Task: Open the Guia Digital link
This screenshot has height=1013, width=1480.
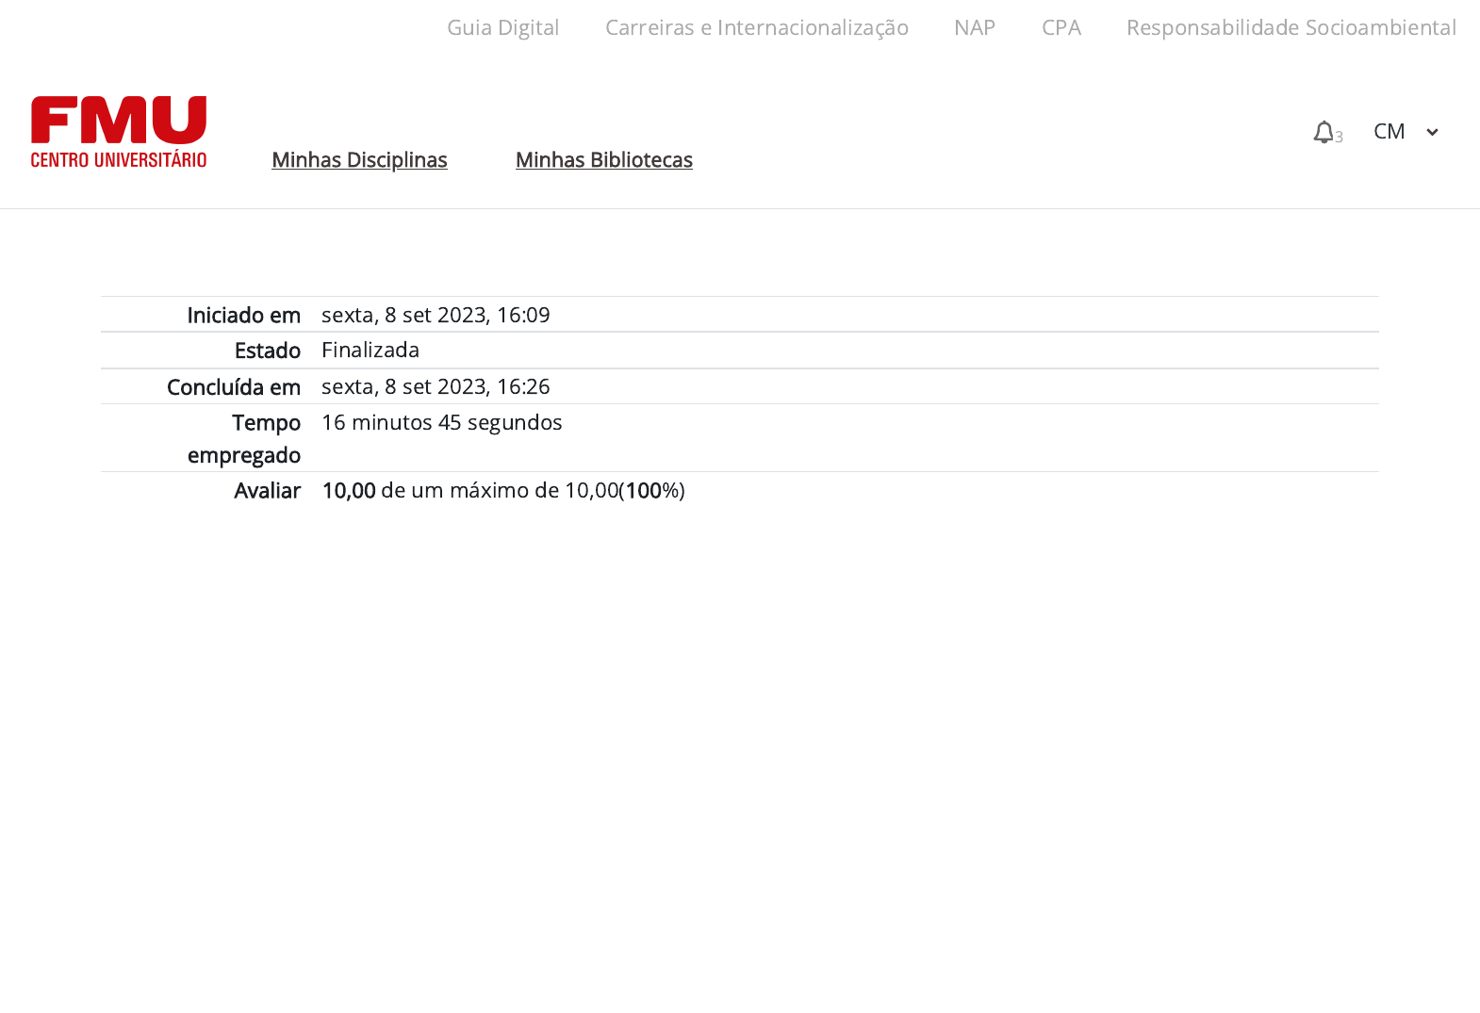Action: click(x=502, y=27)
